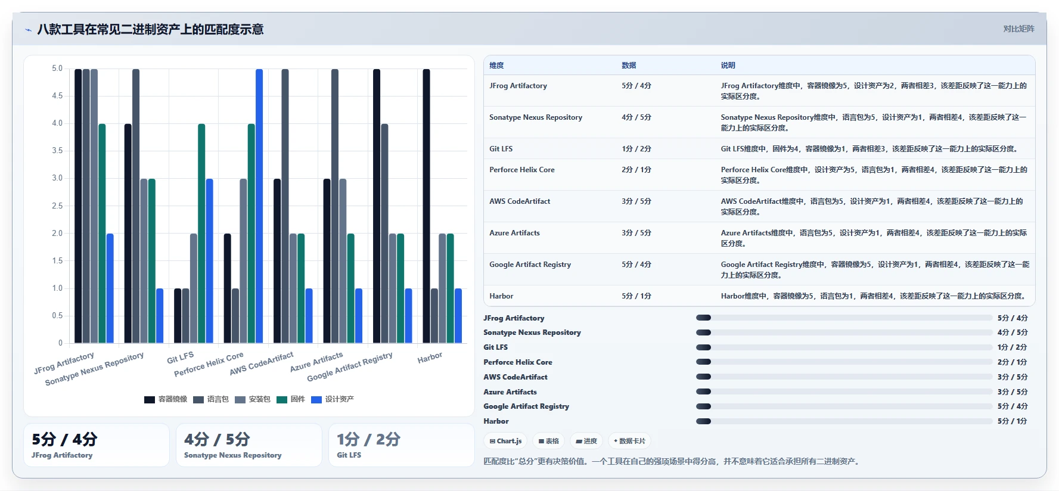The height and width of the screenshot is (491, 1059).
Task: Toggle the 固件 legend swatch
Action: click(x=282, y=399)
